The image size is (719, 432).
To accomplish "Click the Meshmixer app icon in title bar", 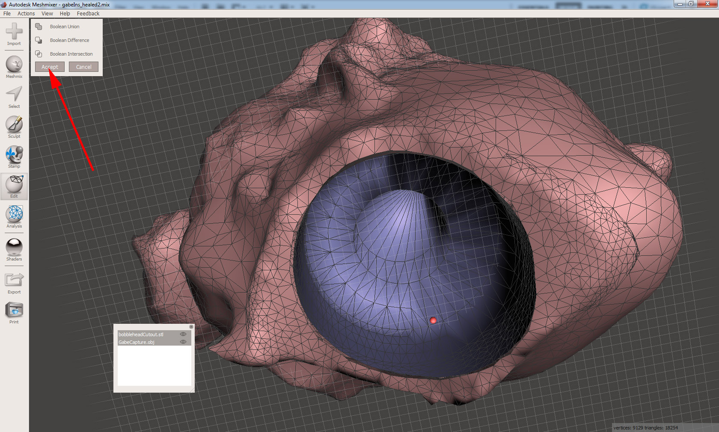I will [4, 5].
